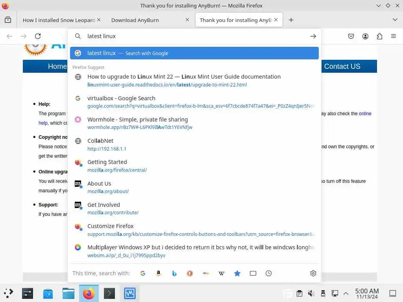Go forward with the right arrow button
The height and width of the screenshot is (302, 403).
24,36
